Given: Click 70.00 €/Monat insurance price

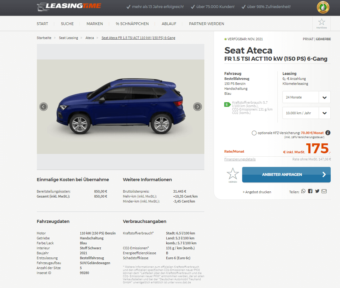Looking at the screenshot, I should pos(312,133).
